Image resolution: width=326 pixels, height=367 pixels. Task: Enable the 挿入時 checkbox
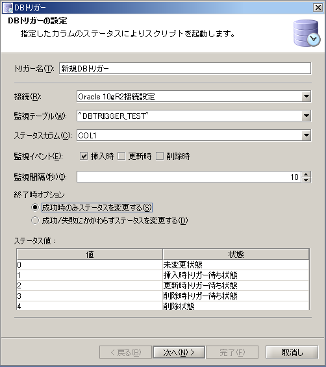pos(84,156)
